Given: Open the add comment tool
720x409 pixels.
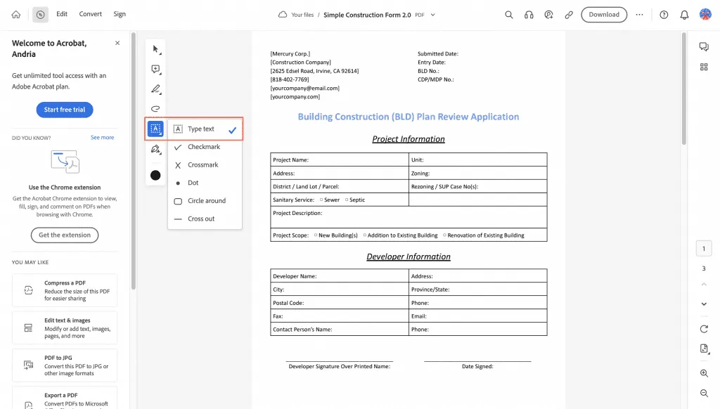Looking at the screenshot, I should [x=155, y=69].
